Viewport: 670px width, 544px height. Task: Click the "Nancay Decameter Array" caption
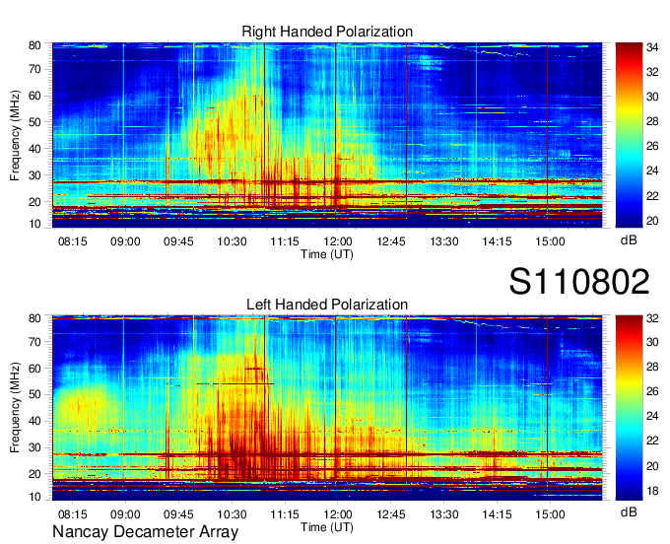click(145, 532)
